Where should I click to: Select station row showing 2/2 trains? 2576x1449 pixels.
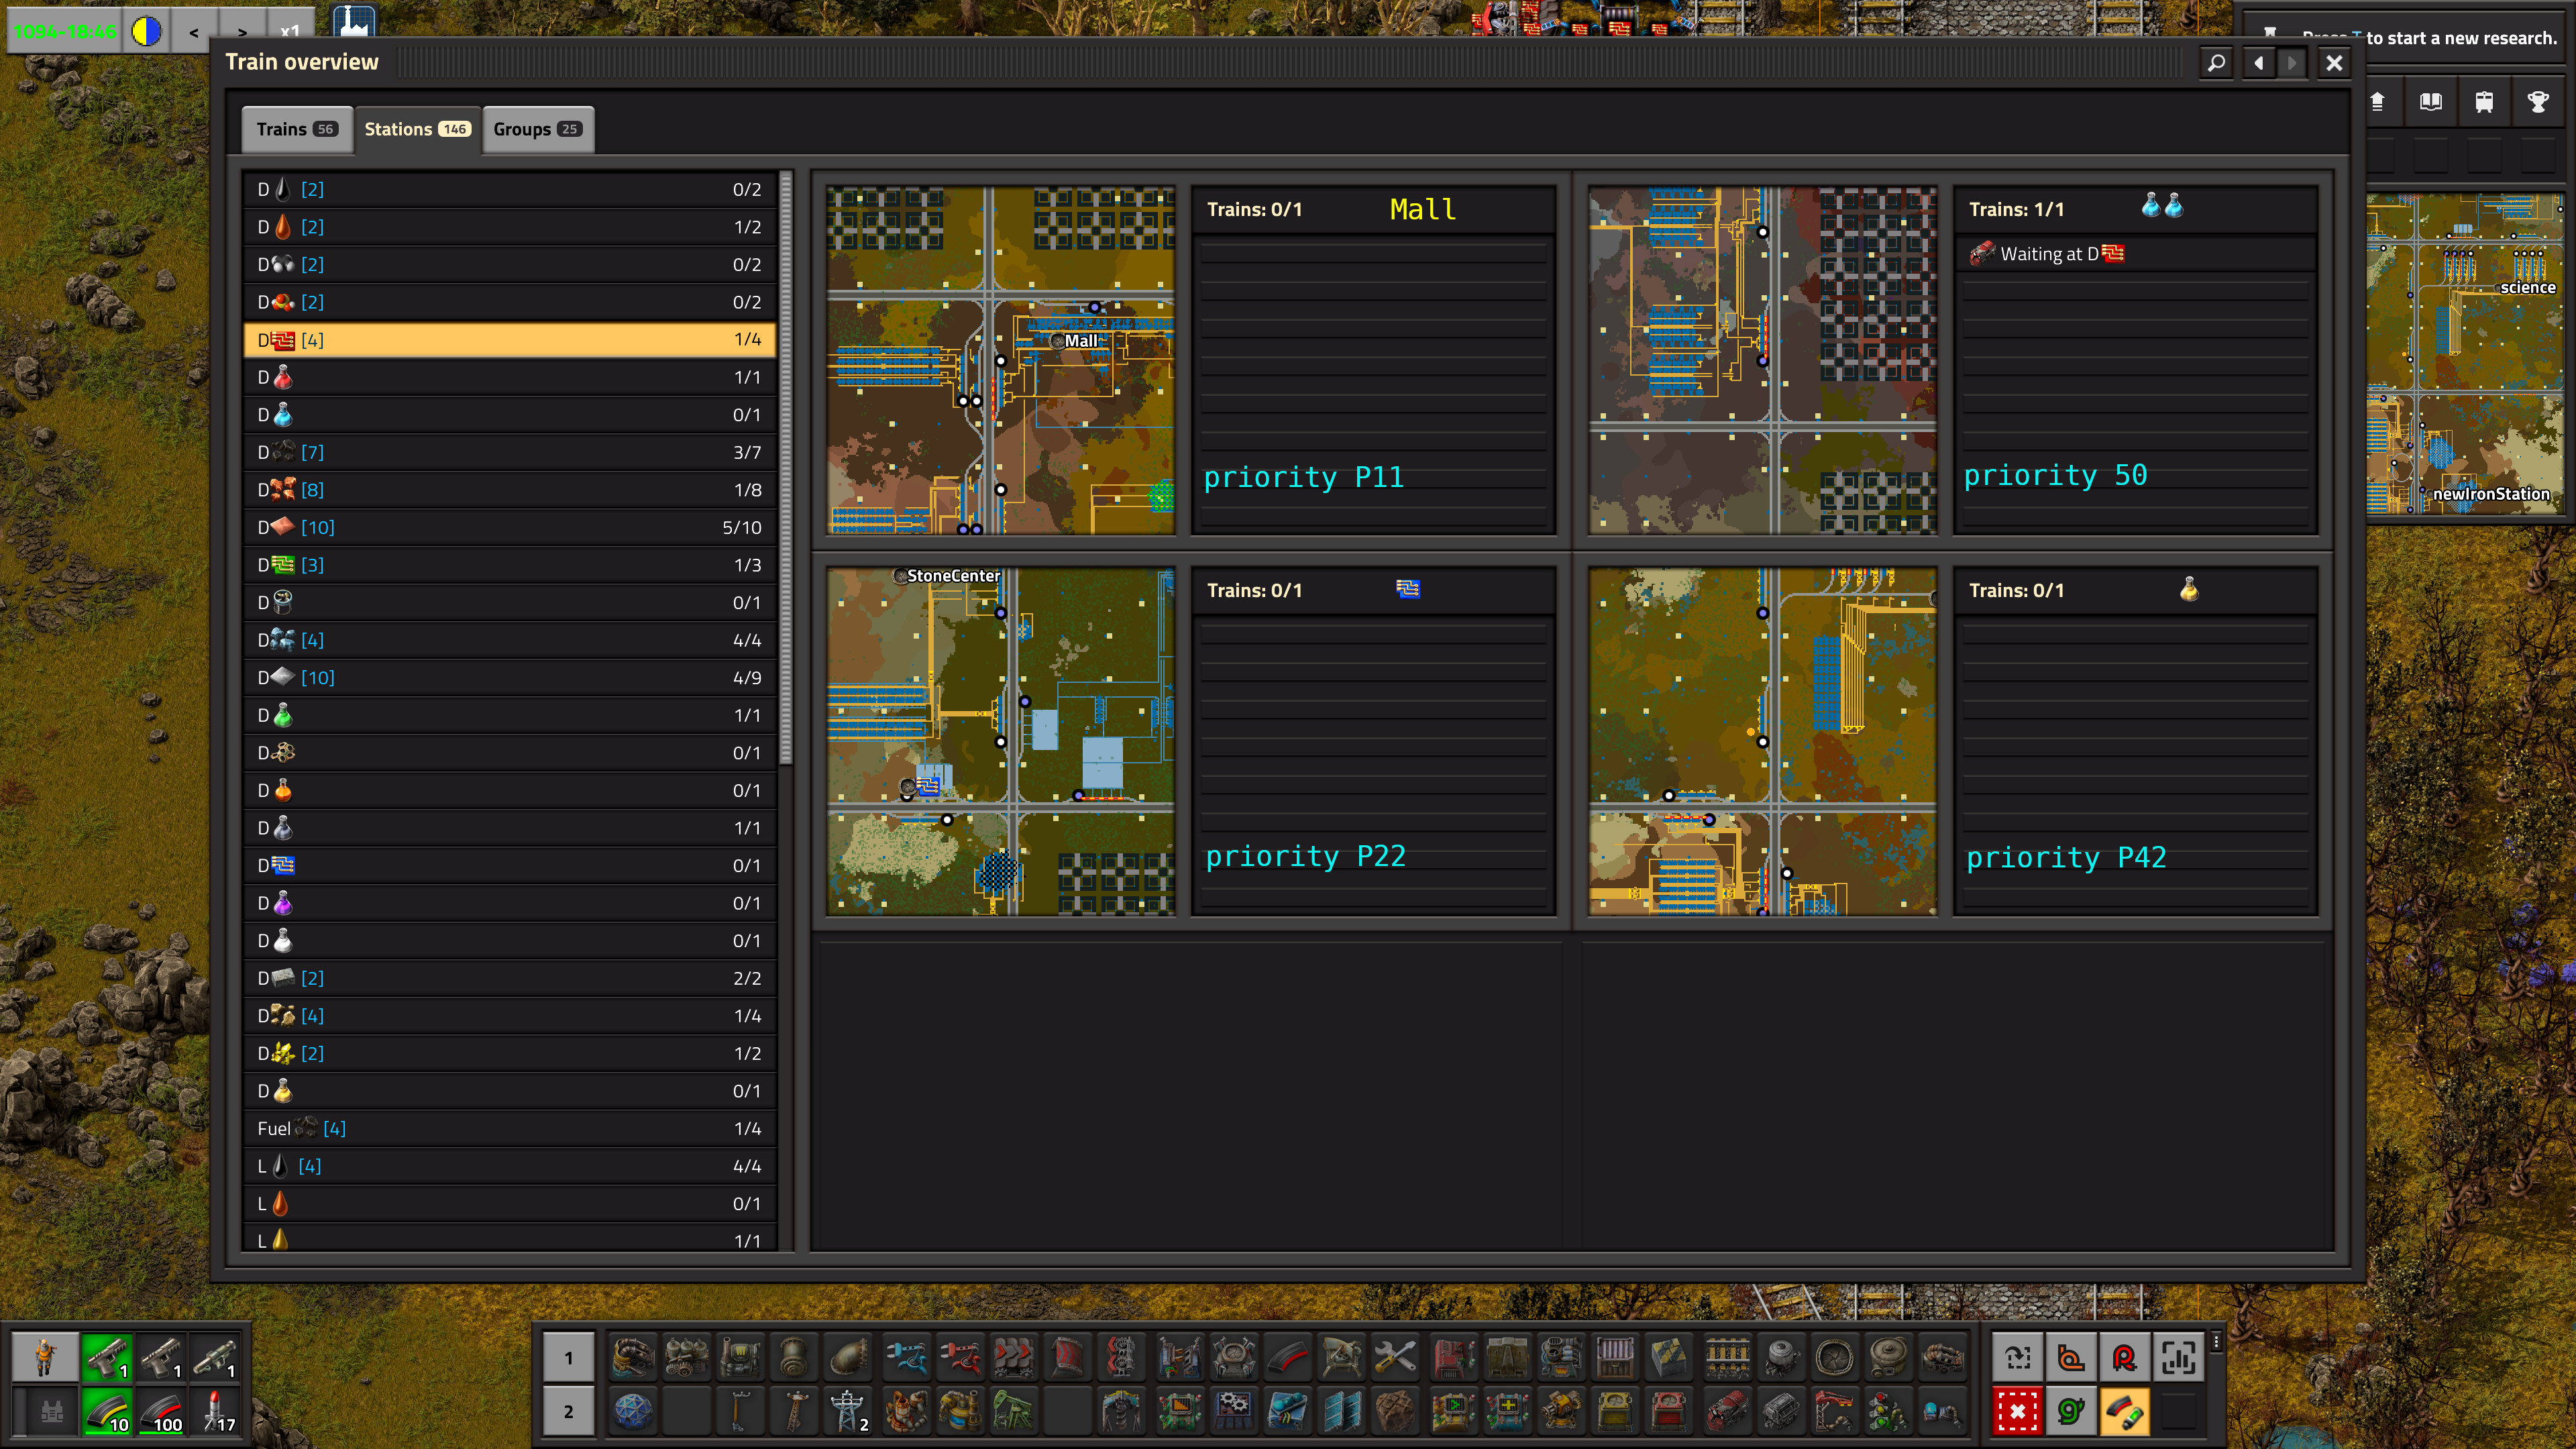click(x=509, y=978)
